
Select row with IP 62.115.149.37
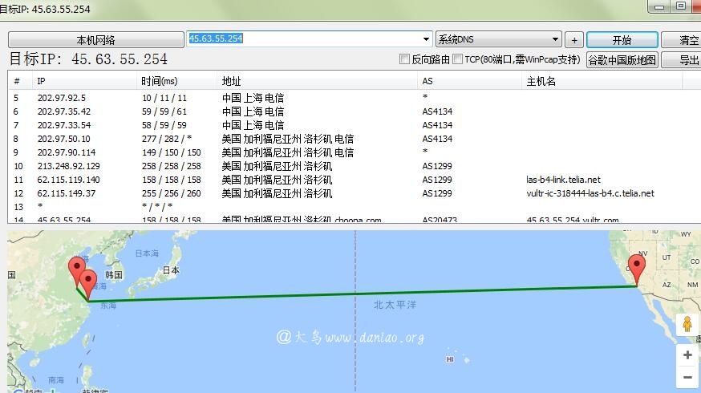coord(354,193)
